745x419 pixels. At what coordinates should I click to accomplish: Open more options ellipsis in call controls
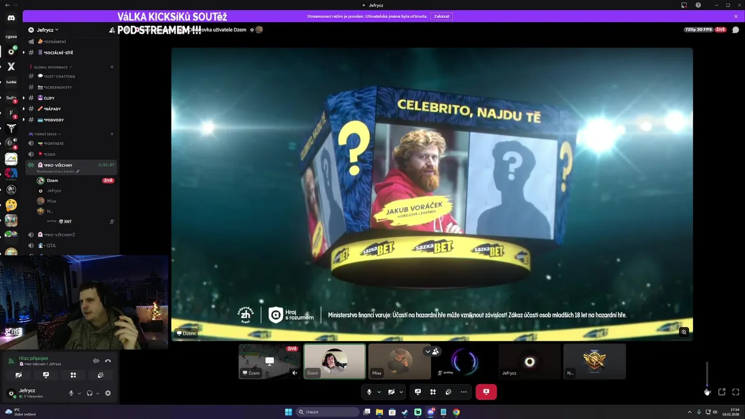(x=463, y=392)
